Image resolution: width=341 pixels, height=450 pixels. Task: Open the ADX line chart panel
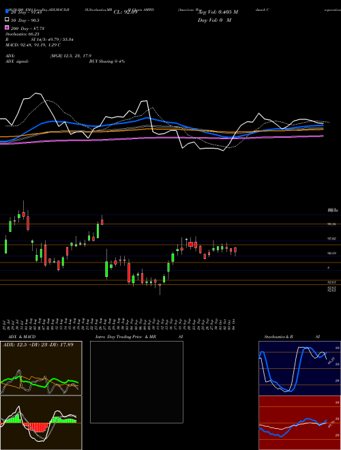pyautogui.click(x=41, y=368)
